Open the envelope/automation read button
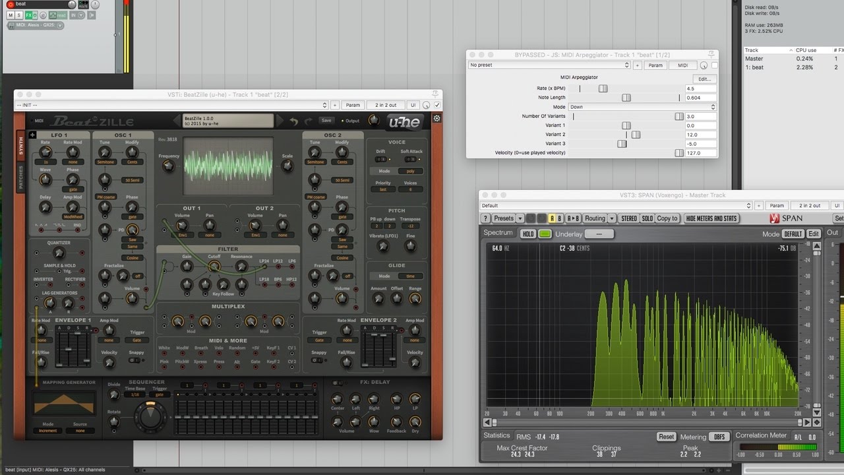Image resolution: width=844 pixels, height=475 pixels. click(x=58, y=15)
